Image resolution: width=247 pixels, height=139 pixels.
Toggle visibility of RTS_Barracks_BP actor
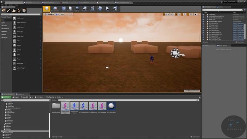[203, 23]
